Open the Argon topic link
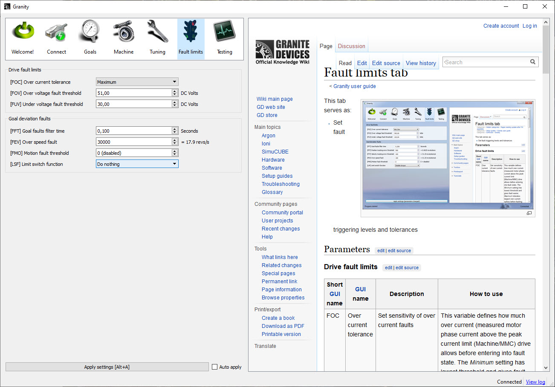555x387 pixels. coord(269,136)
